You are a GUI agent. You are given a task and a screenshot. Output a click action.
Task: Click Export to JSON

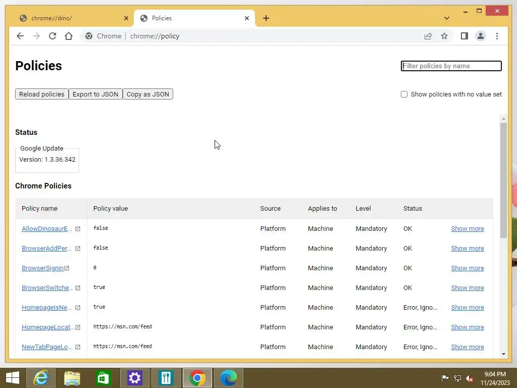point(95,94)
